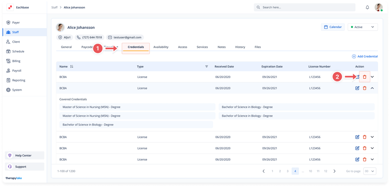Viewport: 390px width, 187px height.
Task: Go to page 1
Action: (x=272, y=171)
